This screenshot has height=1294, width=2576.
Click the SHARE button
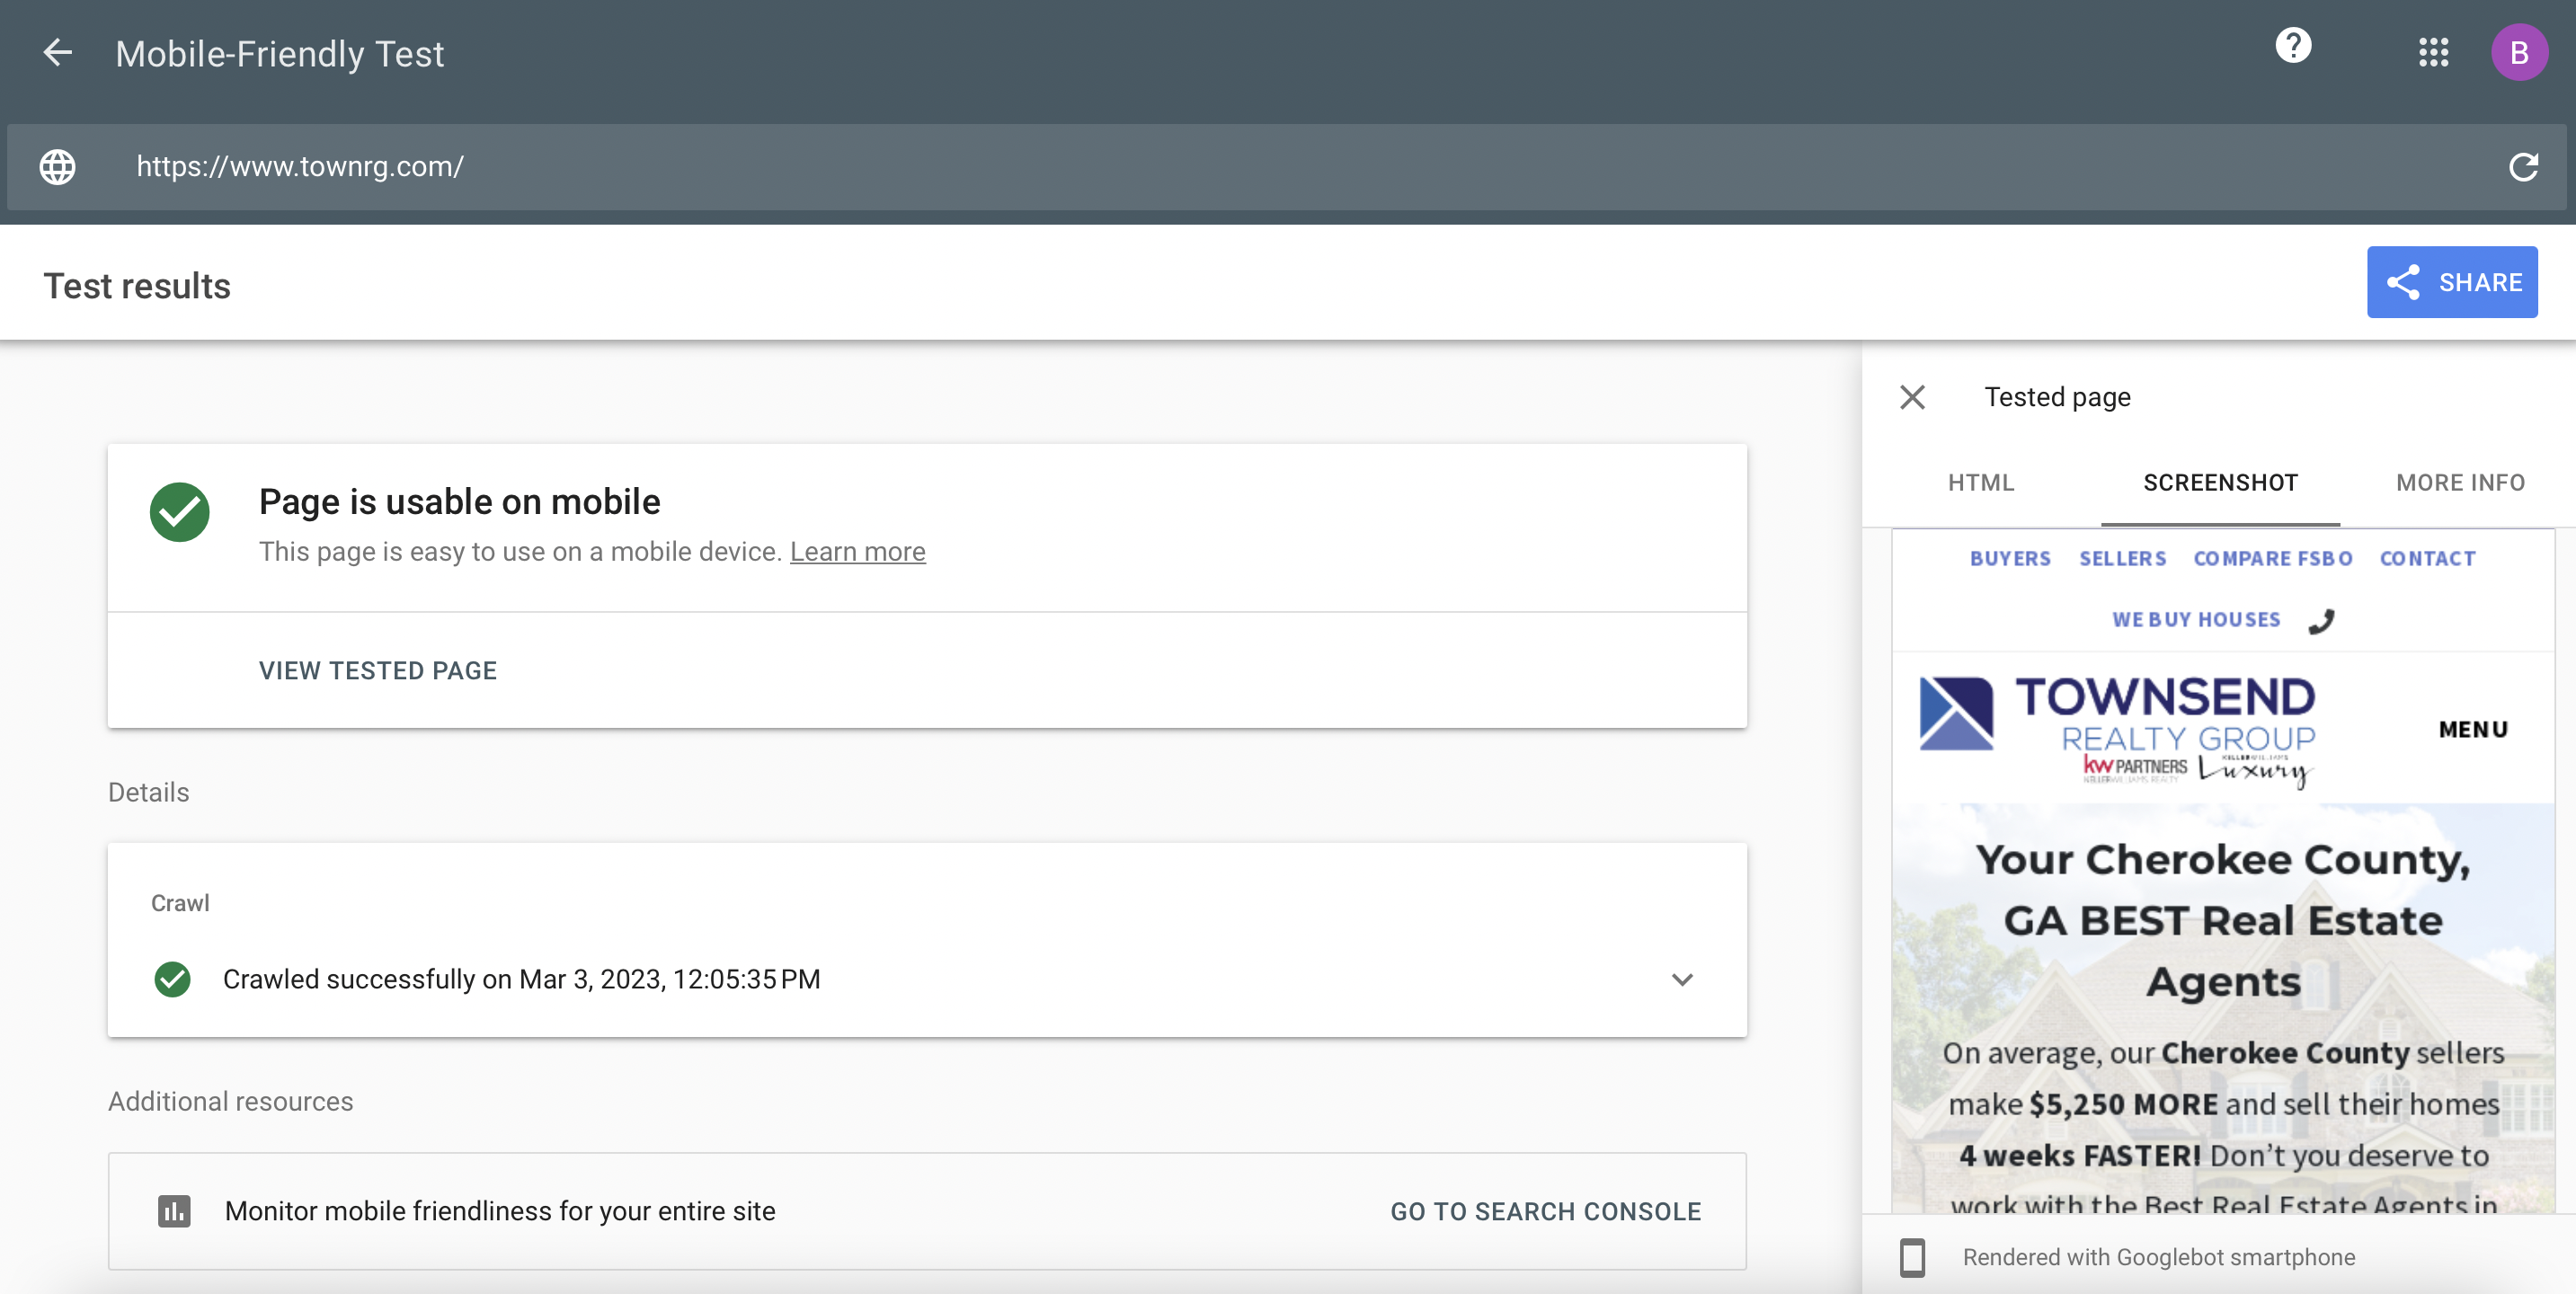[2451, 282]
